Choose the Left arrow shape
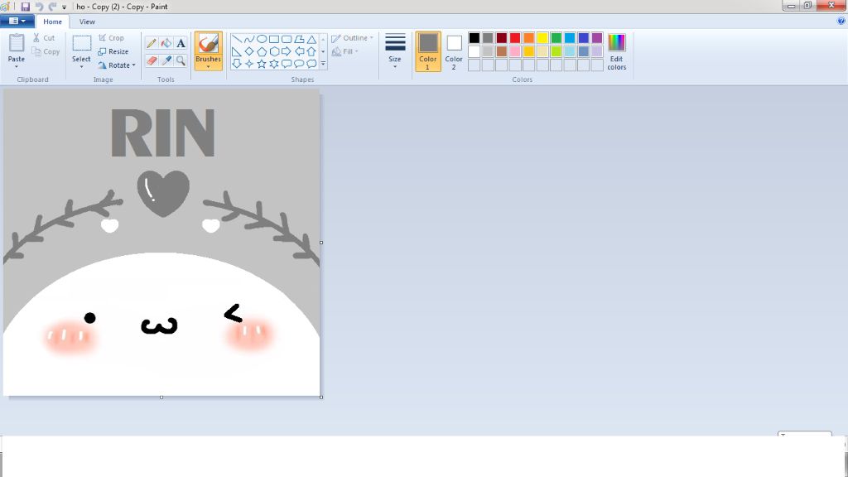The width and height of the screenshot is (848, 477). [299, 51]
